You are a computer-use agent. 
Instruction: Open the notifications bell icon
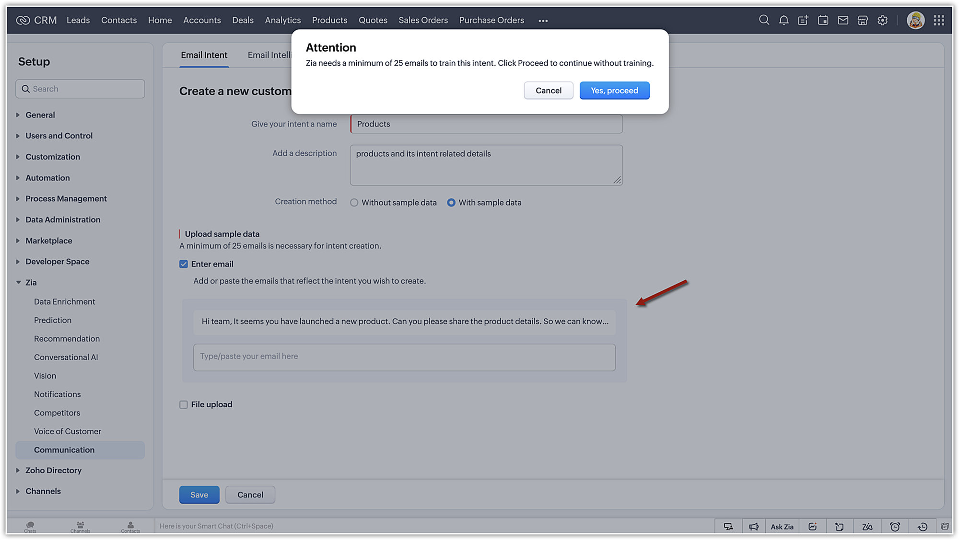[784, 20]
